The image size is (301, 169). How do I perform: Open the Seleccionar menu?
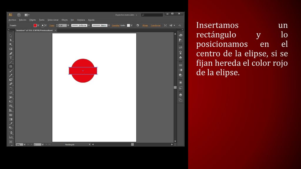(53, 20)
